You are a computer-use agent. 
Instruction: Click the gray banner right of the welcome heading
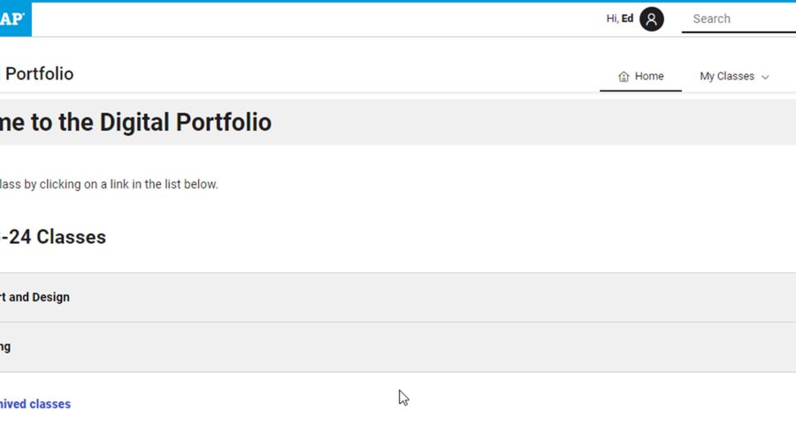coord(531,122)
